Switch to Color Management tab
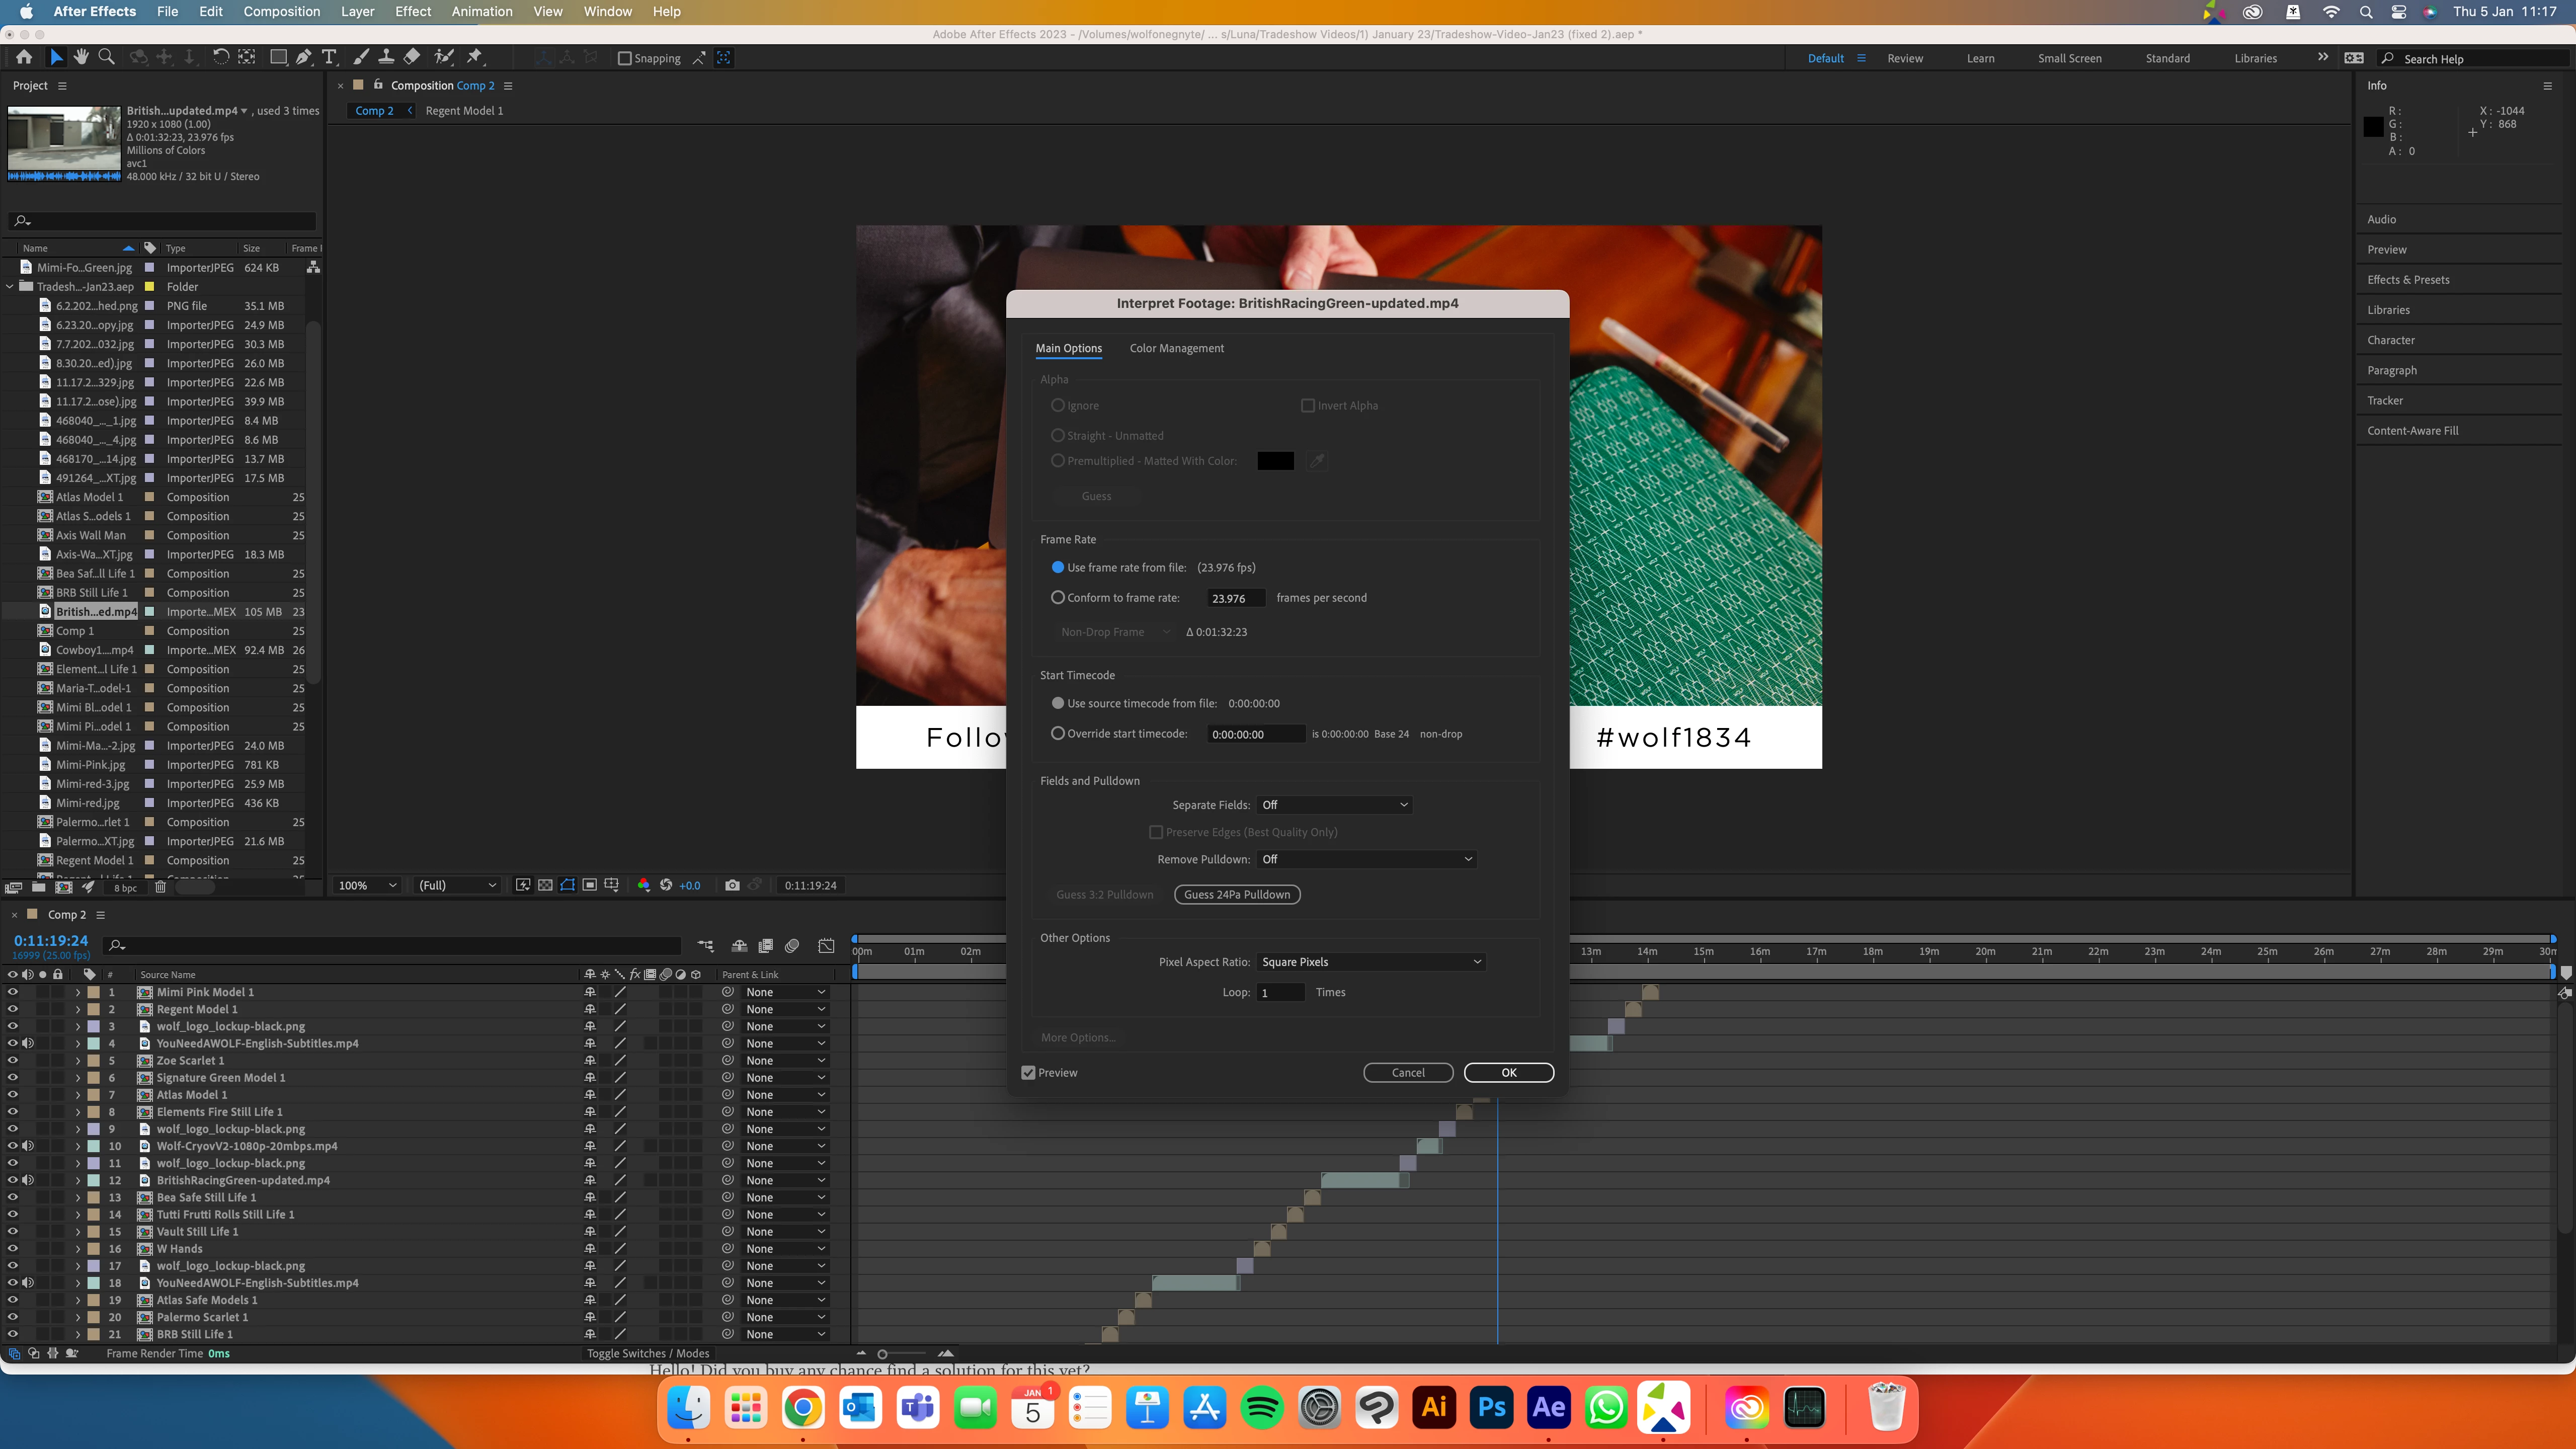The image size is (2576, 1449). [1176, 348]
